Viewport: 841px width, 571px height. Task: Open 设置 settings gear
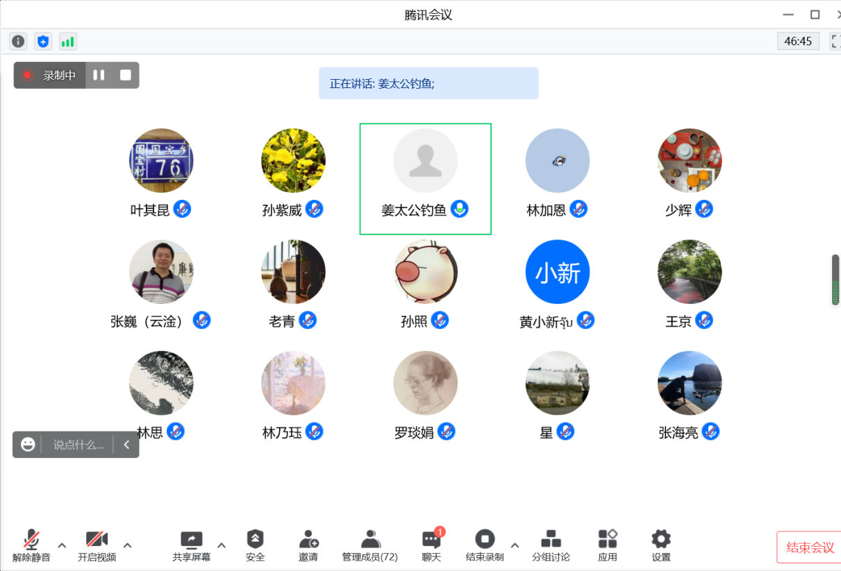661,546
